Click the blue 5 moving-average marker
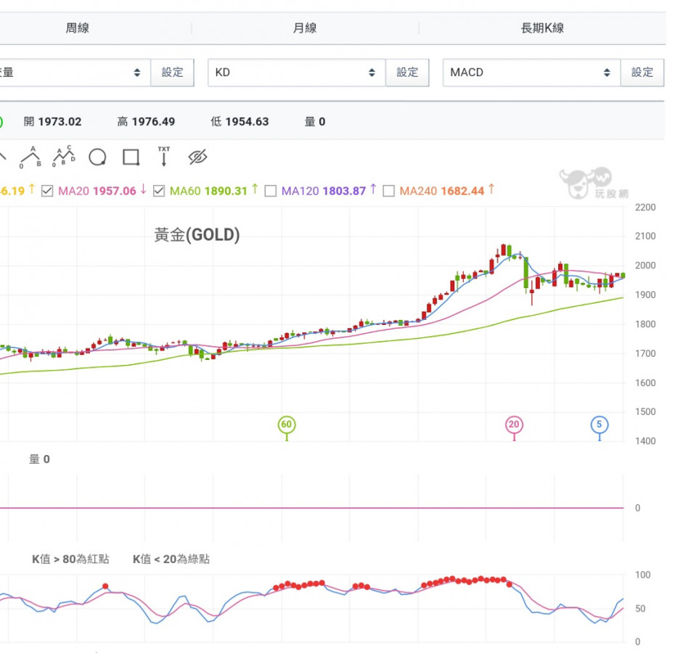 point(599,424)
